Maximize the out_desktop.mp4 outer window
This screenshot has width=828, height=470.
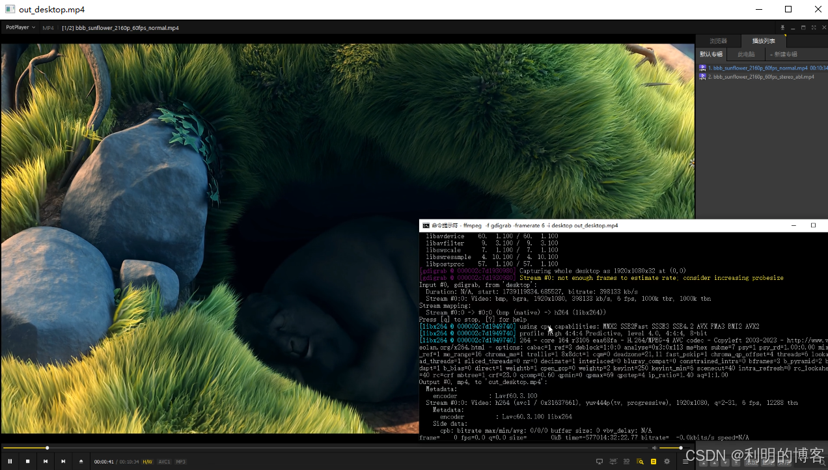tap(788, 9)
